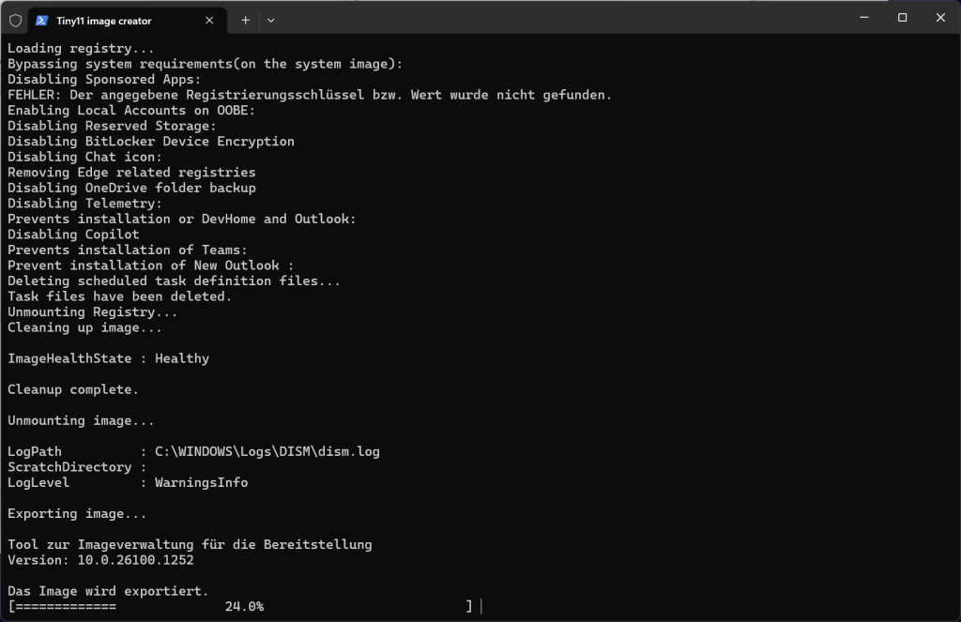Click the Version 10.0.26100.1252 line
This screenshot has width=961, height=622.
tap(100, 560)
